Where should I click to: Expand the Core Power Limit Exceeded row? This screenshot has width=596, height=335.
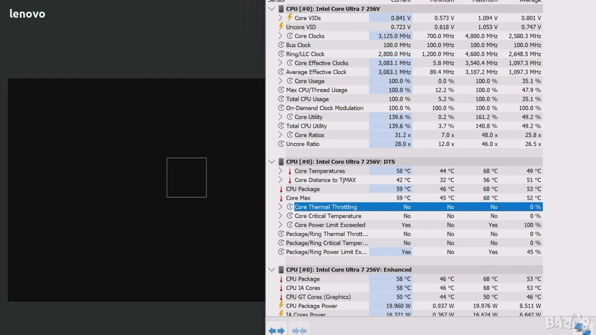coord(280,225)
